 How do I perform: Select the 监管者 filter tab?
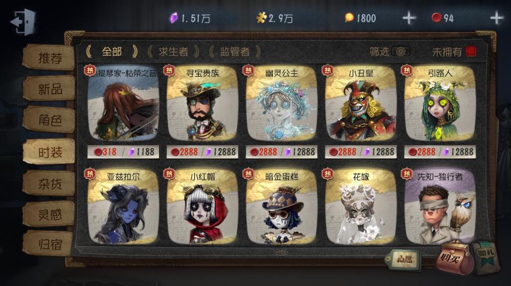tap(235, 51)
